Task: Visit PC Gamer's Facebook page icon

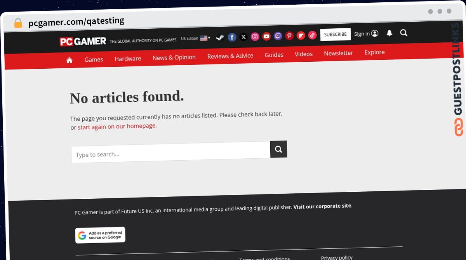Action: pyautogui.click(x=232, y=37)
